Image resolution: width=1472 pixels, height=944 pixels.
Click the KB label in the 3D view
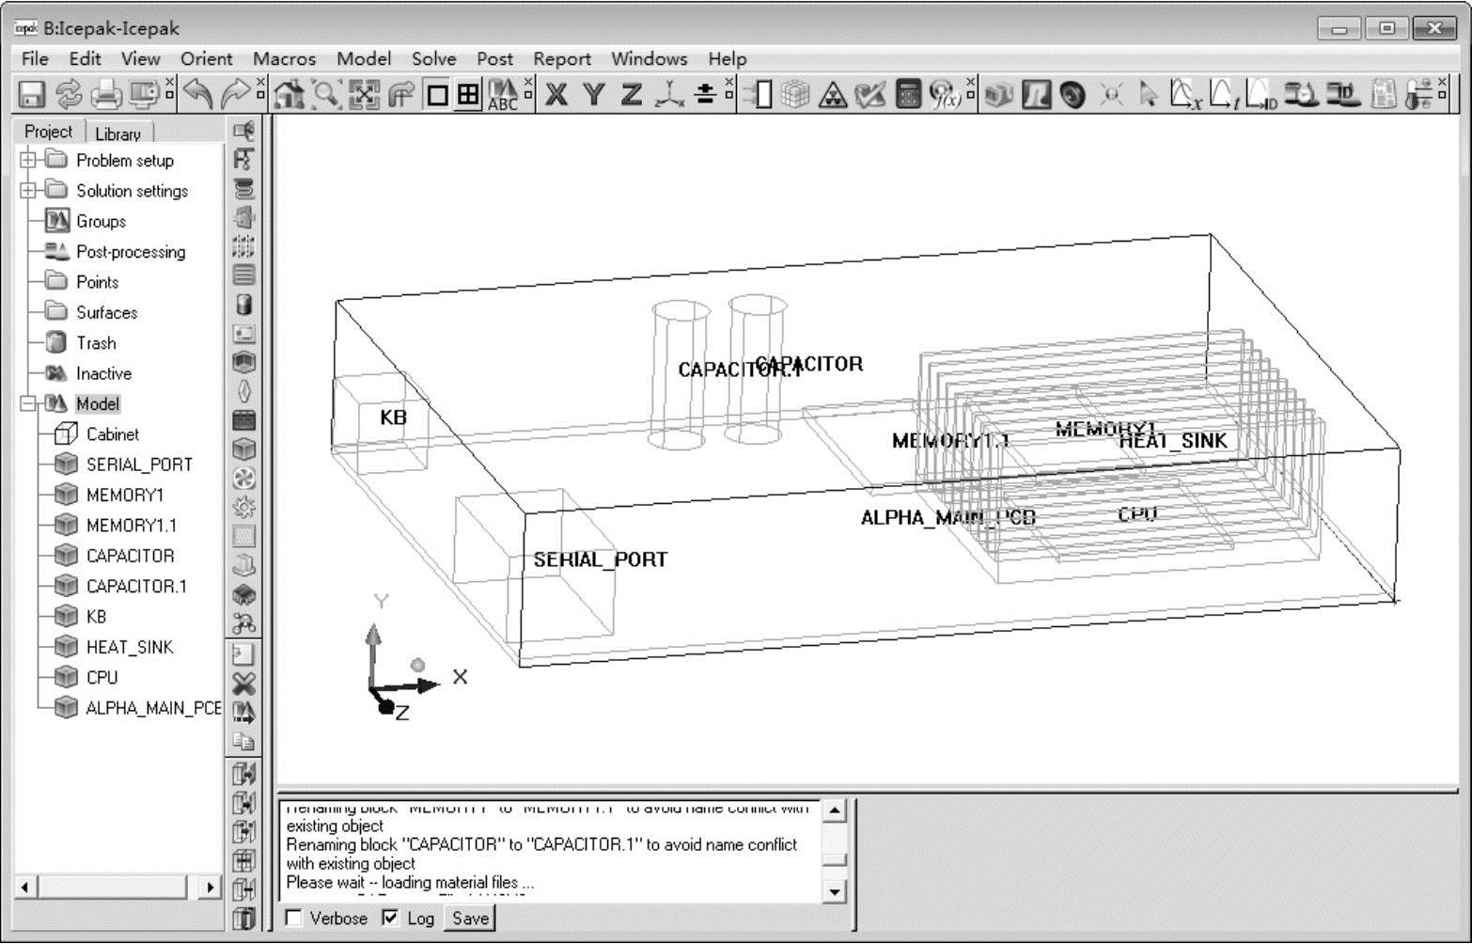393,417
